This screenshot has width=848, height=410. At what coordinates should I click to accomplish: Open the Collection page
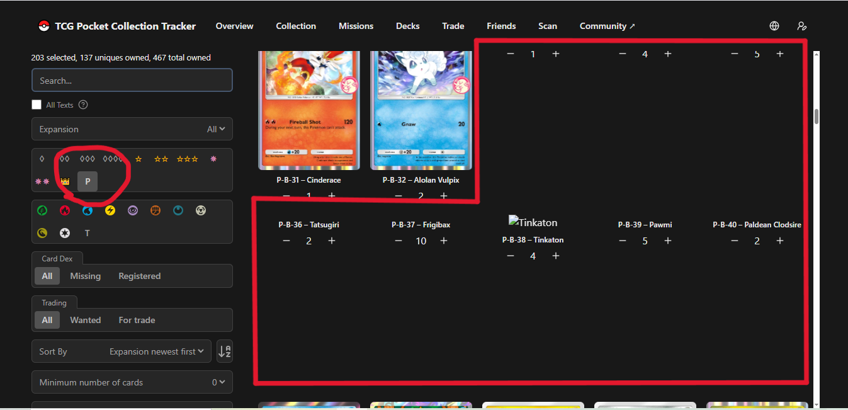296,26
